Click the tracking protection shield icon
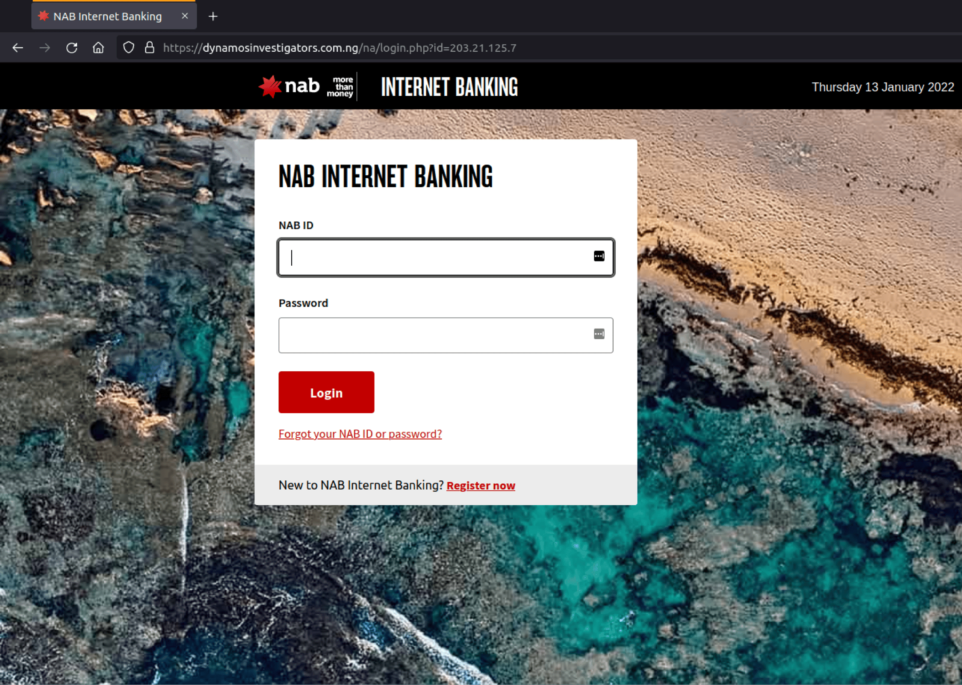 click(128, 47)
